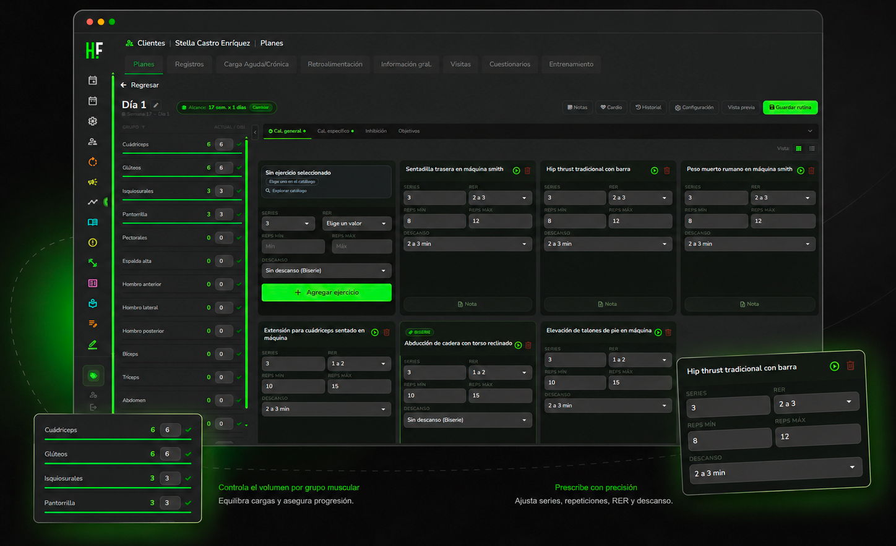Click the Reps Mín field in Sentadilla trasera card
The width and height of the screenshot is (896, 546).
[435, 221]
